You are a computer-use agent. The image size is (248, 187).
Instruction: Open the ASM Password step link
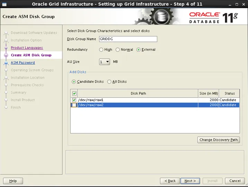click(x=23, y=63)
